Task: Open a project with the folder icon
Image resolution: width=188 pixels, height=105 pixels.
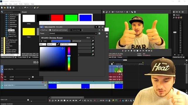Action: [x=5, y=8]
